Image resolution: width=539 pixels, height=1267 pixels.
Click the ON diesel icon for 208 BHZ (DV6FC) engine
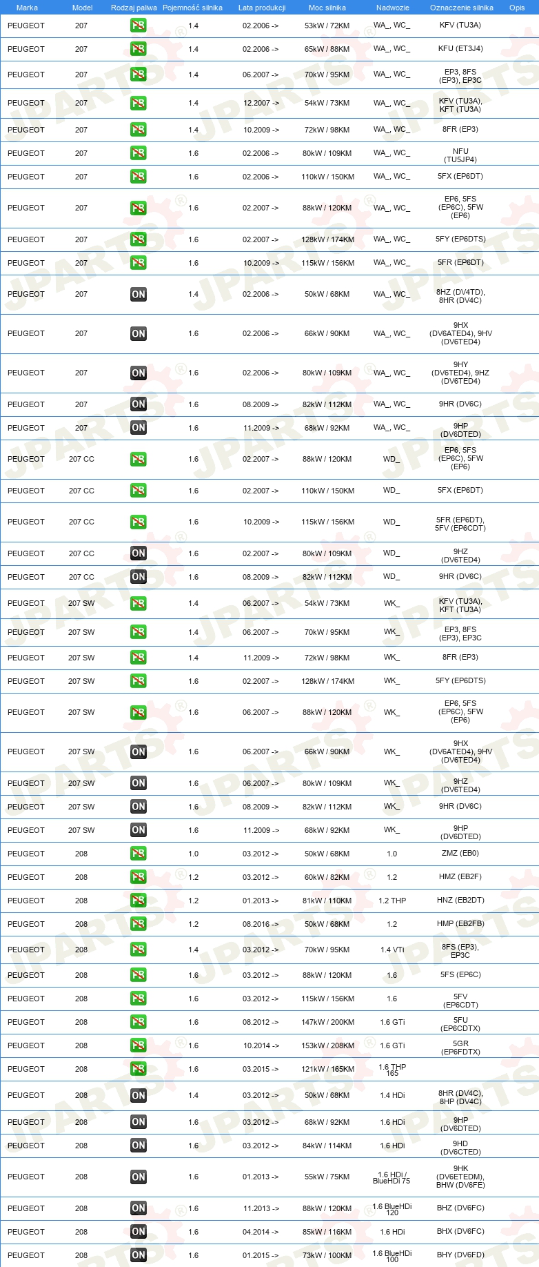(x=139, y=1208)
